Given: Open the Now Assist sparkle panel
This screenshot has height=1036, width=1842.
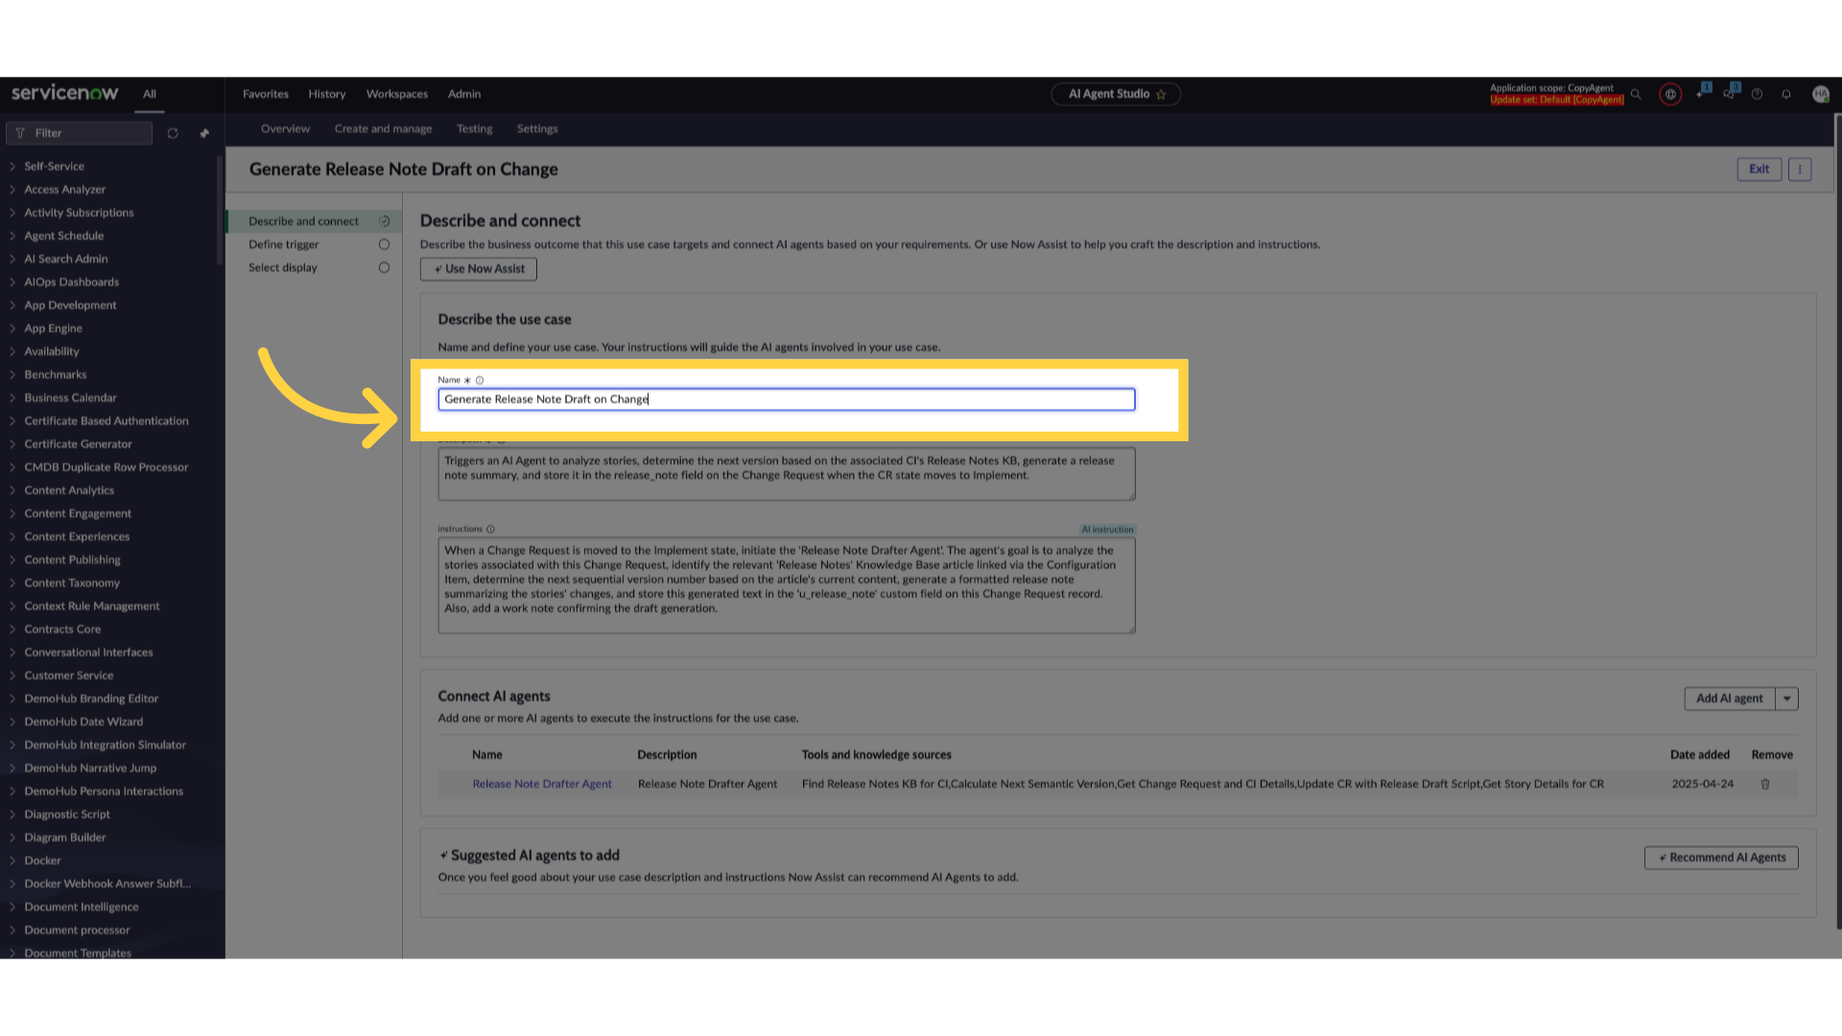Looking at the screenshot, I should (x=1701, y=93).
